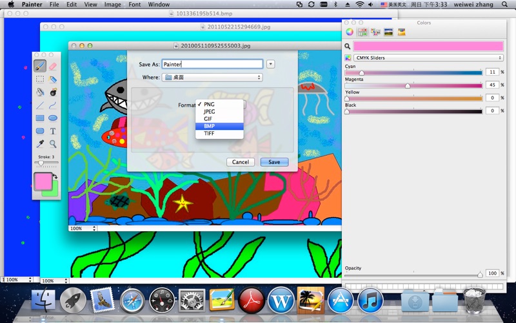Image resolution: width=516 pixels, height=323 pixels.
Task: Click the pink foreground color swatch
Action: [x=43, y=182]
